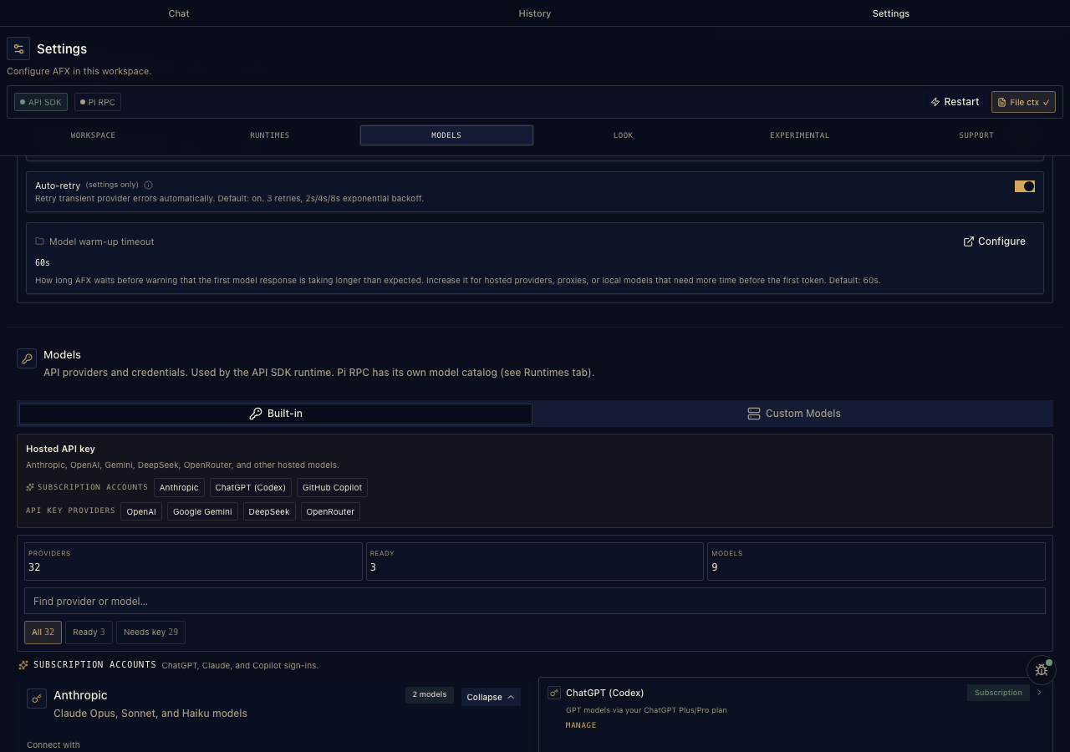Image resolution: width=1070 pixels, height=752 pixels.
Task: Click the OpenRouter provider chip
Action: pyautogui.click(x=330, y=511)
